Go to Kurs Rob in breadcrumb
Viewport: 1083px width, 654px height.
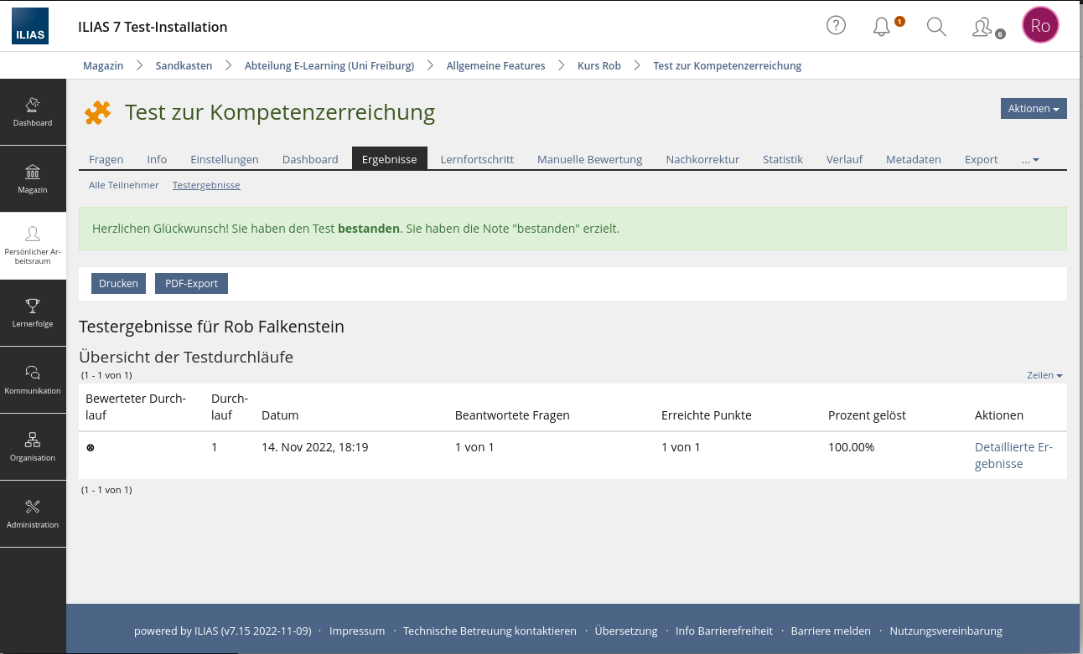click(x=598, y=65)
